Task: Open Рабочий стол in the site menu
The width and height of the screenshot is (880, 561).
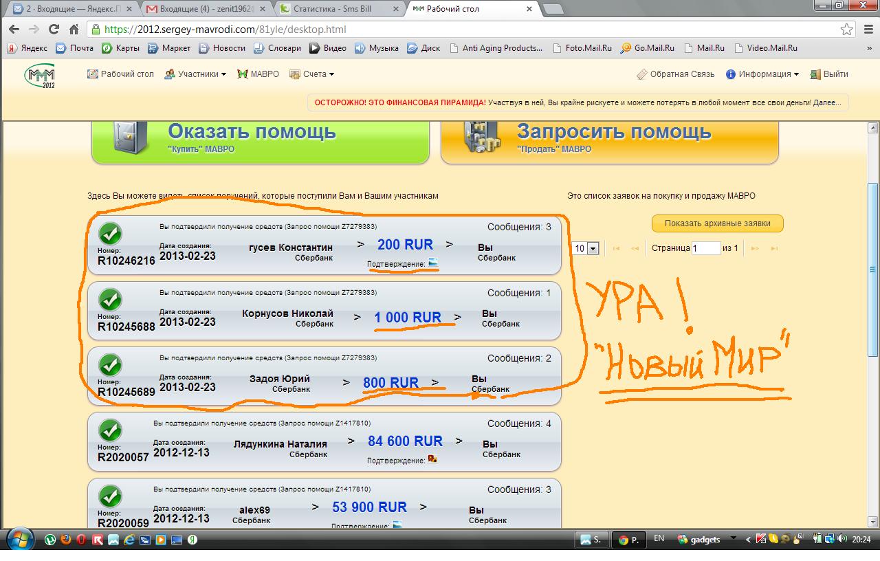Action: 121,74
